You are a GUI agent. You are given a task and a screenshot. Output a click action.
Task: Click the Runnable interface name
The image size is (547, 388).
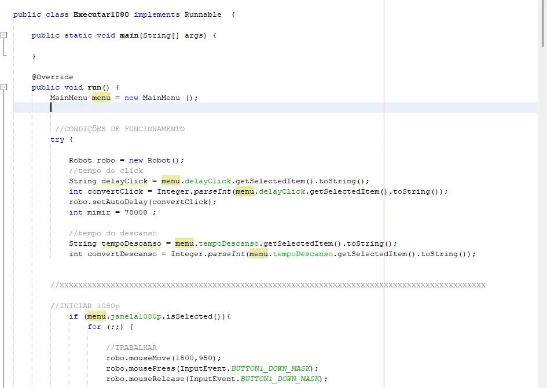tap(203, 14)
